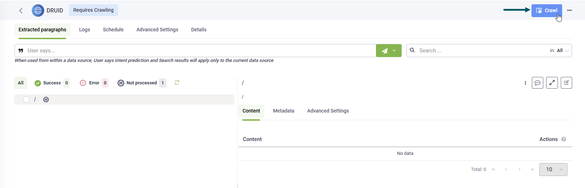Click the DRUID globe icon
This screenshot has height=188, width=585.
(x=38, y=11)
